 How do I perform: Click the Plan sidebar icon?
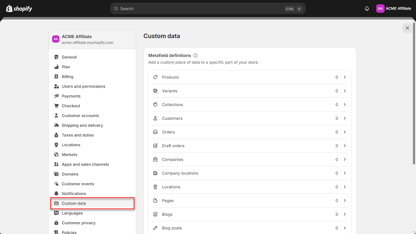pyautogui.click(x=56, y=67)
